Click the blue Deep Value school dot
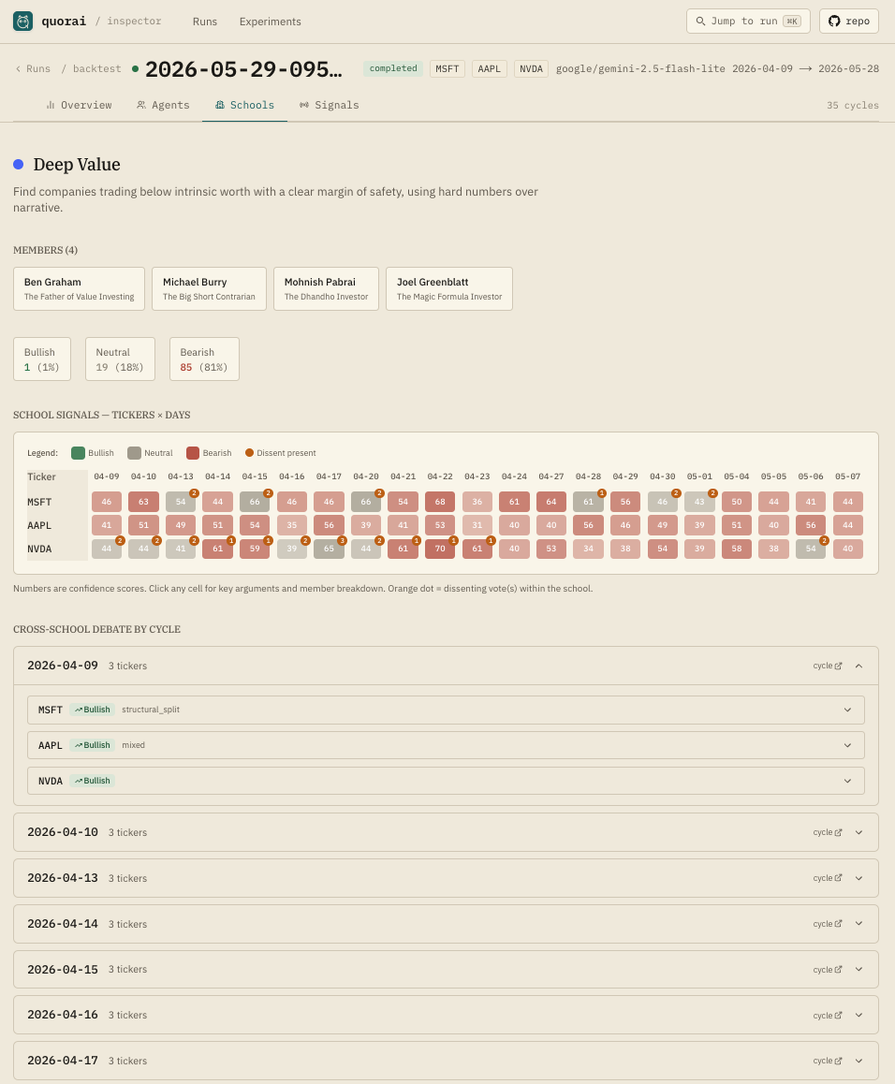This screenshot has width=895, height=1084. (x=19, y=165)
